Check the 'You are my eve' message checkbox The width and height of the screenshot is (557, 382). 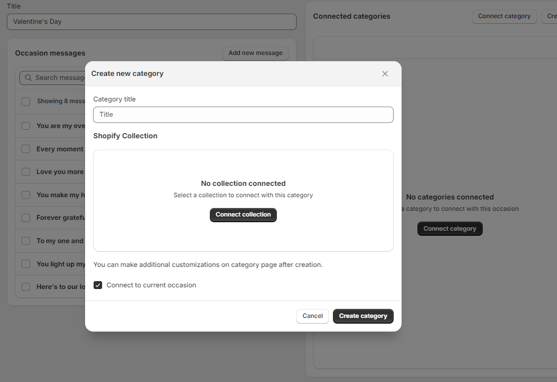pos(26,126)
